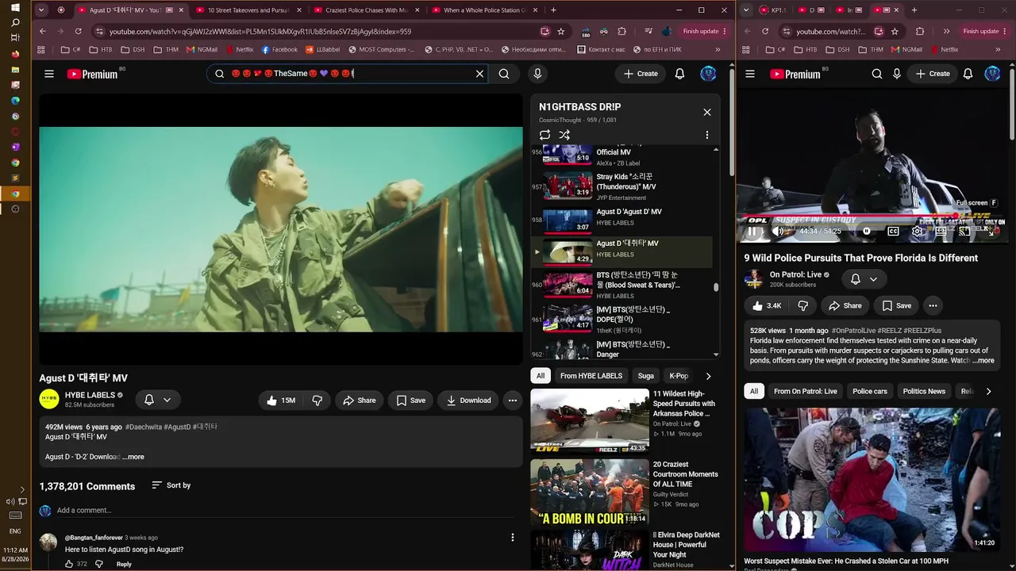Select the Police cars chip in right window
The height and width of the screenshot is (571, 1016).
pos(870,391)
